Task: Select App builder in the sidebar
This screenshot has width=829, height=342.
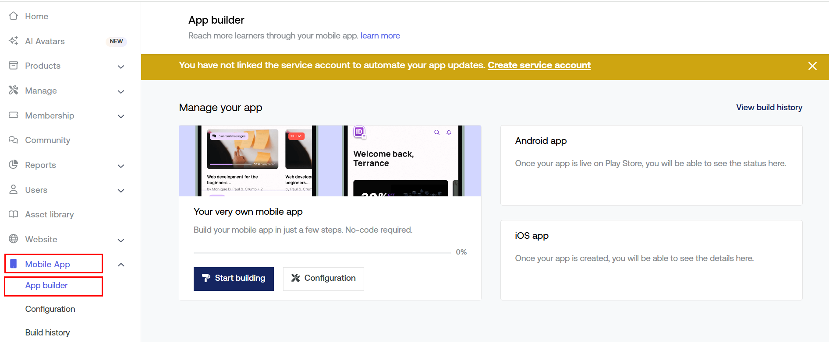Action: pyautogui.click(x=46, y=286)
